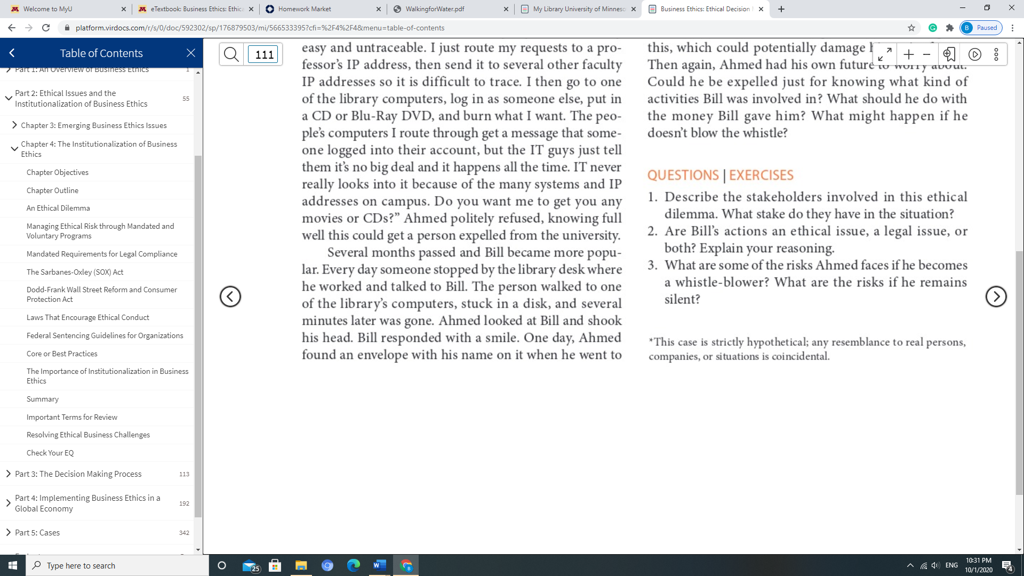Add a bookmark to this page
The width and height of the screenshot is (1024, 576).
tap(949, 54)
